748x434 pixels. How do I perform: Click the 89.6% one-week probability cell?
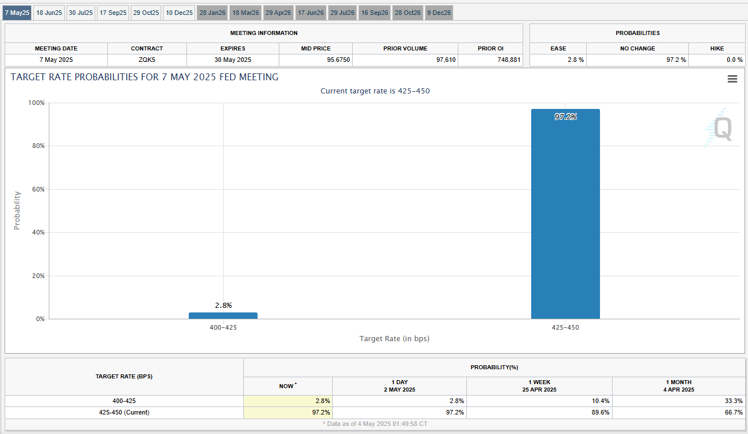coord(539,413)
